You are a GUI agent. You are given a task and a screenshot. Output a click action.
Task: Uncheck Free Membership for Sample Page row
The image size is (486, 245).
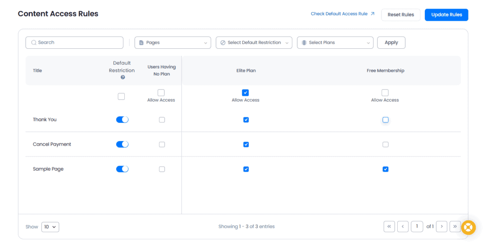385,169
